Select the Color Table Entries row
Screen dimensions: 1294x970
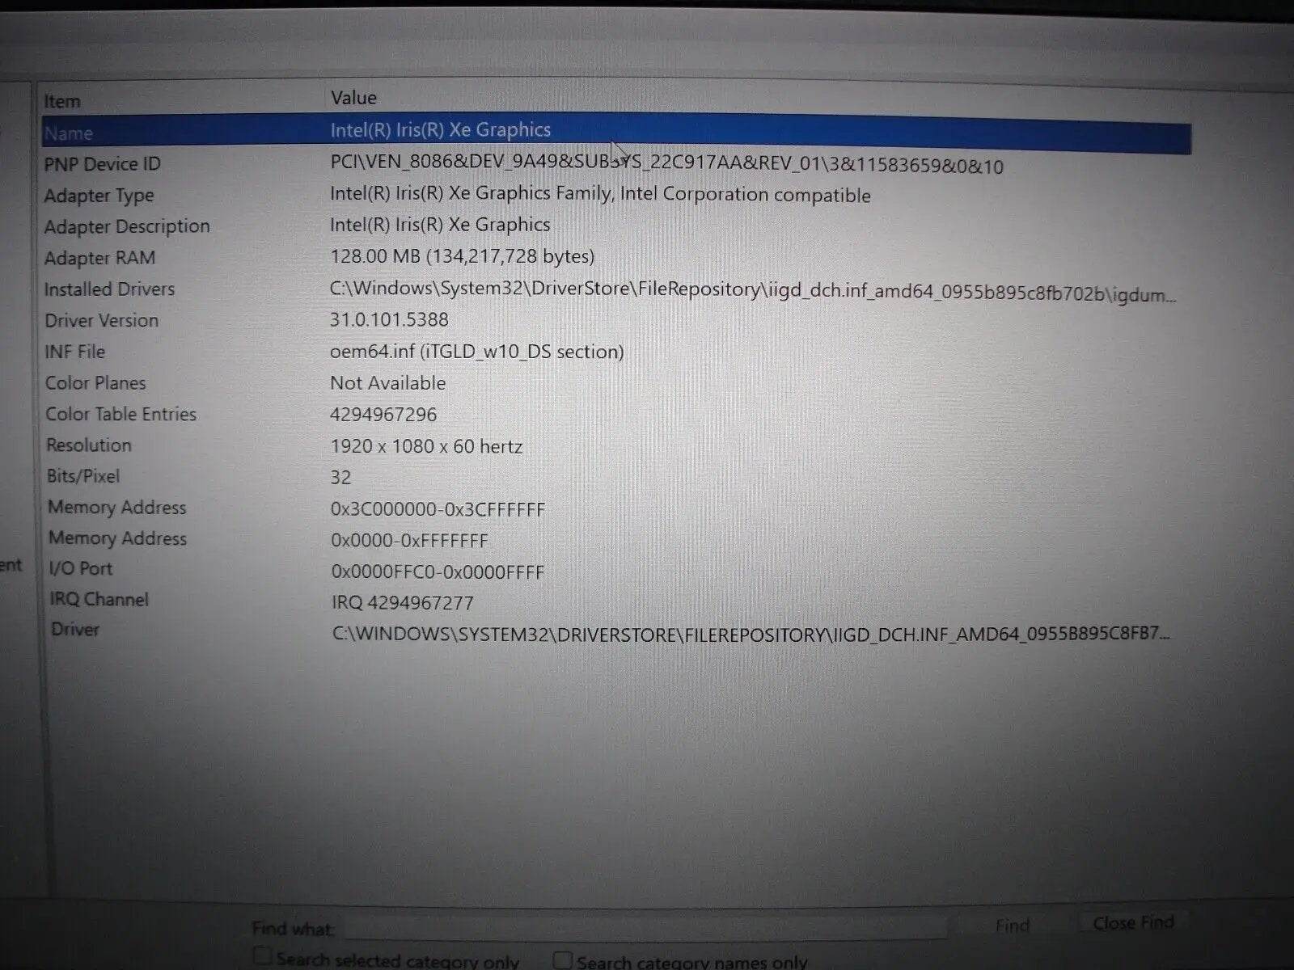click(121, 414)
